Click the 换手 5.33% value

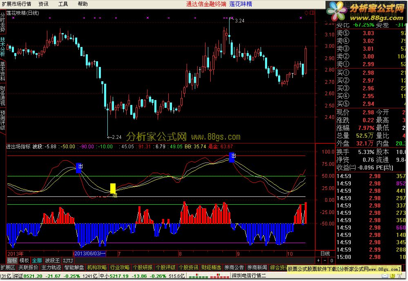(x=366, y=152)
